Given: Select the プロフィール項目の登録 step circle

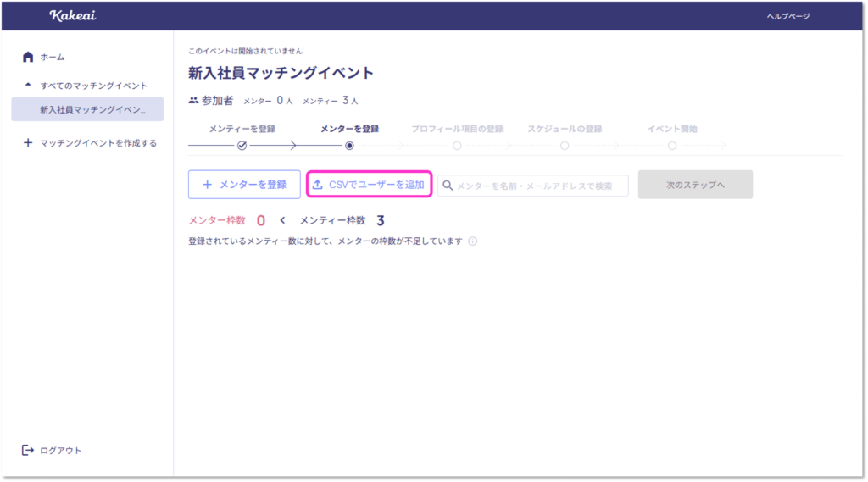Looking at the screenshot, I should [457, 146].
